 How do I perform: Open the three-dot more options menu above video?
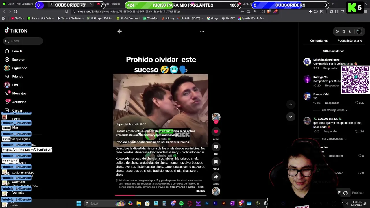click(x=202, y=31)
